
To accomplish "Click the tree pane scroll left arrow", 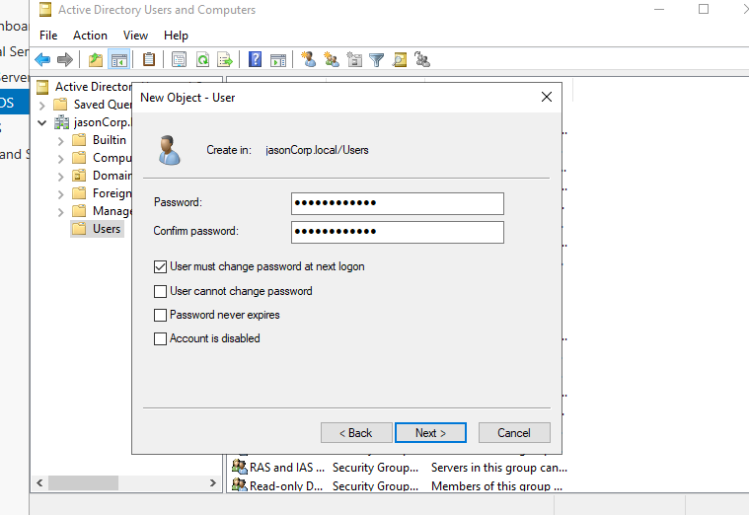I will (39, 483).
